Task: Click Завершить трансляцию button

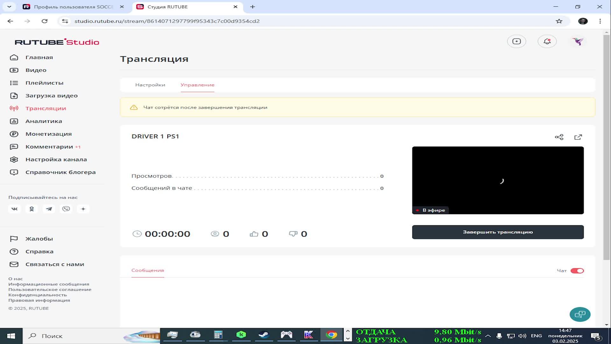Action: 498,232
